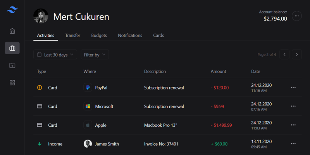Go to previous page arrow
Image resolution: width=310 pixels, height=155 pixels.
(284, 55)
